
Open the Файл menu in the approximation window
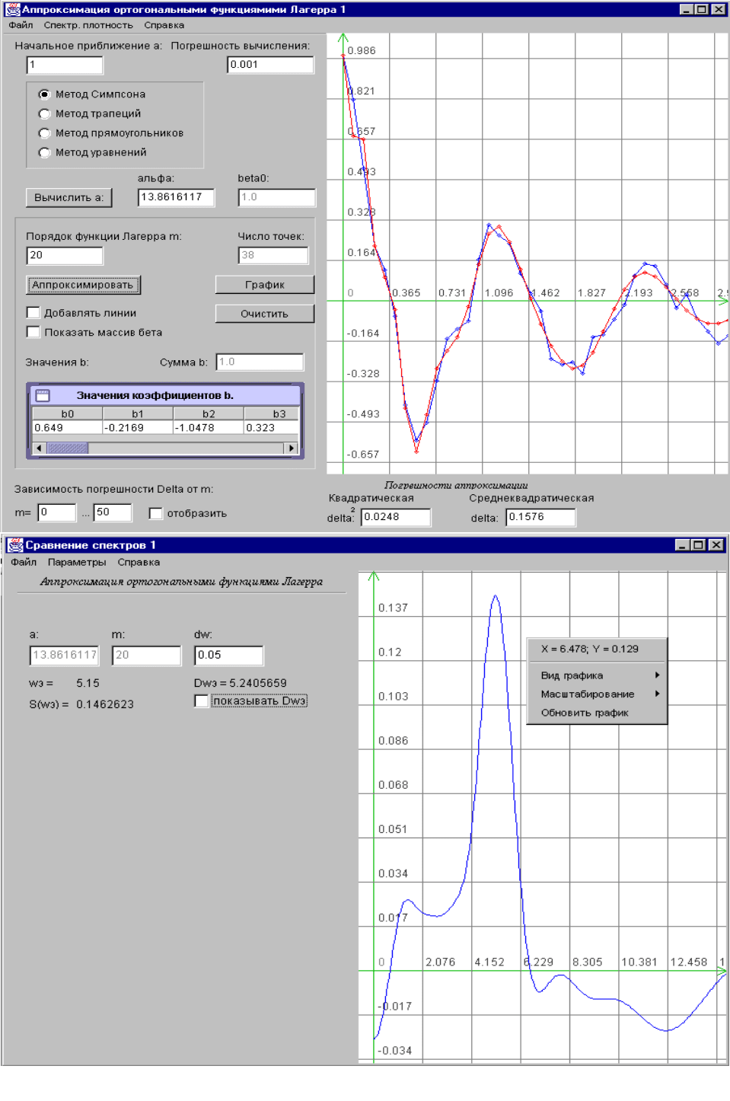[21, 25]
